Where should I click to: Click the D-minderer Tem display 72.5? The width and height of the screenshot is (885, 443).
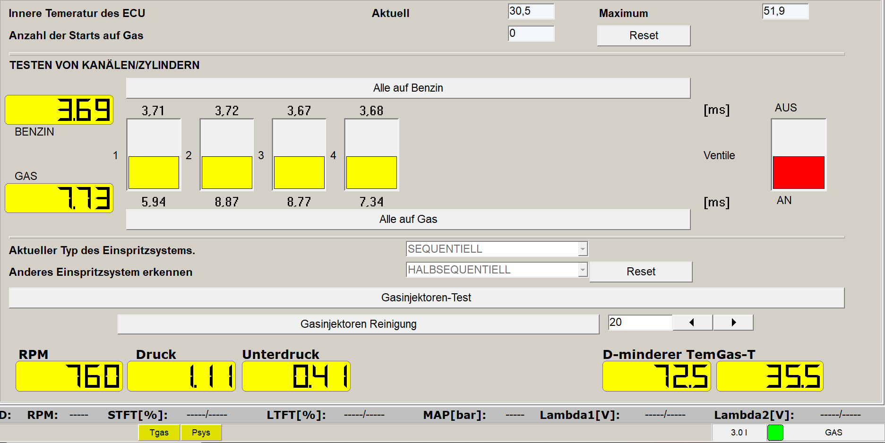click(657, 376)
